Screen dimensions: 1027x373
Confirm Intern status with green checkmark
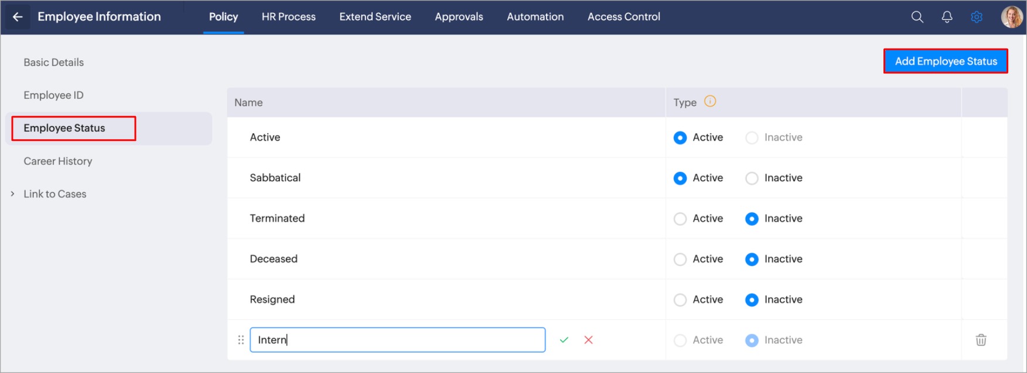point(564,340)
